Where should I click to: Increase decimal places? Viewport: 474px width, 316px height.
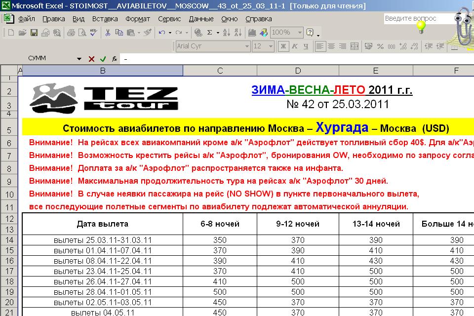click(x=403, y=46)
